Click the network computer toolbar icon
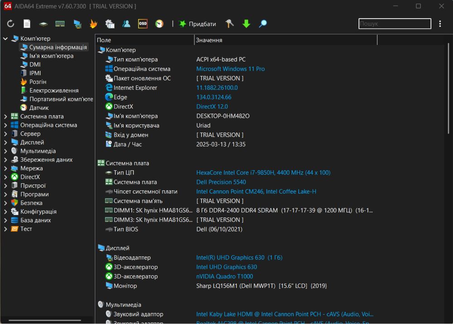Image resolution: width=453 pixels, height=324 pixels. 77,24
